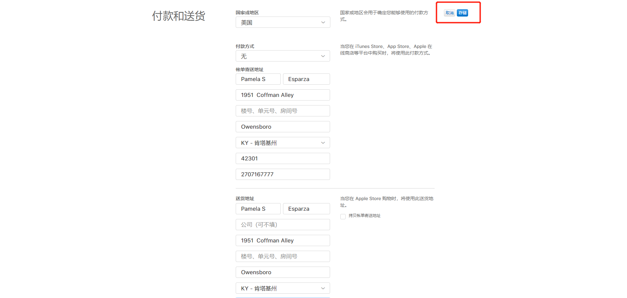627x298 pixels.
Task: Click the billing first name field 'Pamela S'
Action: pos(258,79)
